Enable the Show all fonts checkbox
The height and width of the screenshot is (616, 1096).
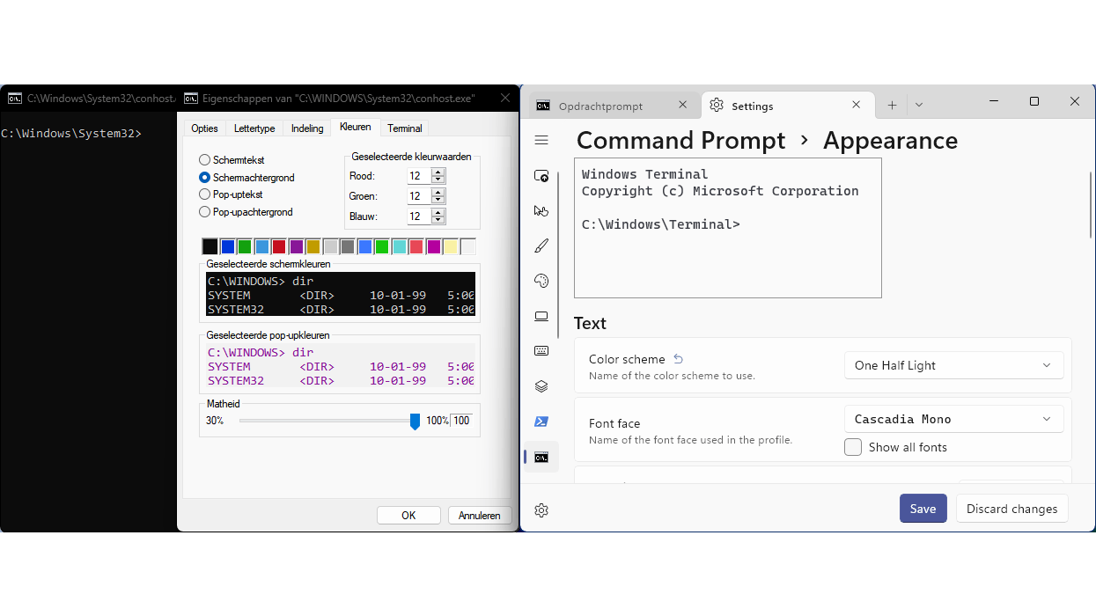tap(853, 447)
